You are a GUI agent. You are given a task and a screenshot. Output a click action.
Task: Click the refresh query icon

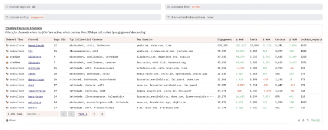pyautogui.click(x=307, y=120)
